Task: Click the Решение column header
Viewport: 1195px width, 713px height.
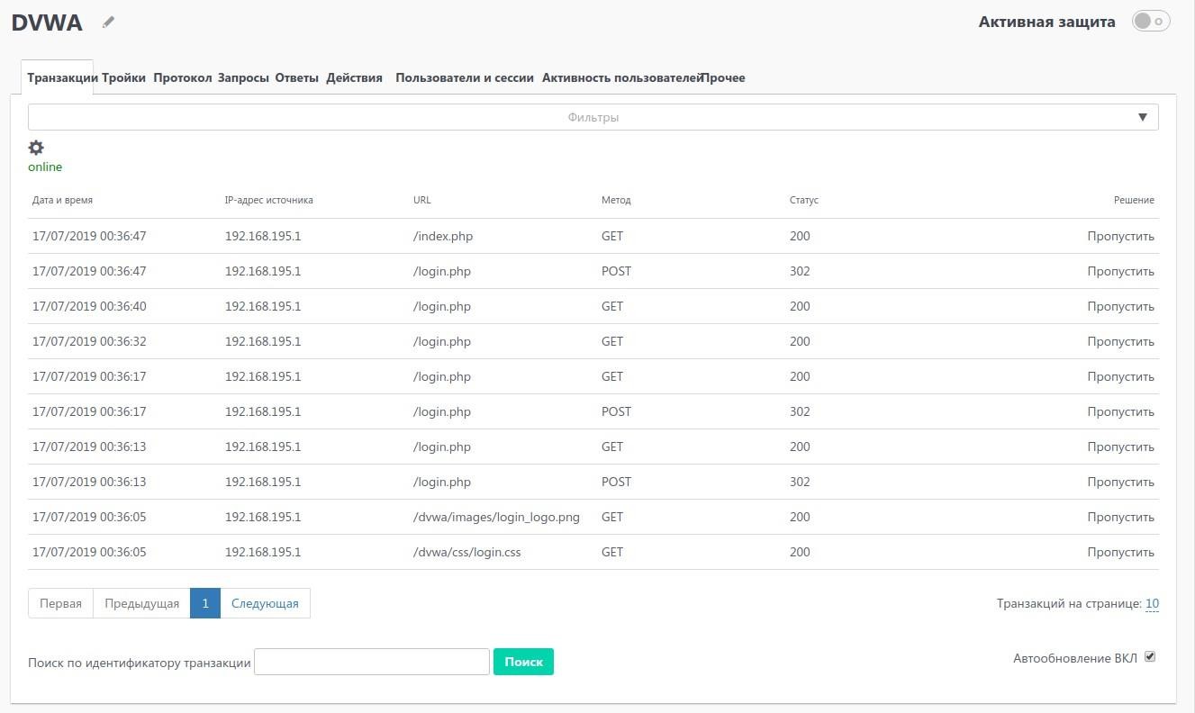Action: click(x=1134, y=200)
